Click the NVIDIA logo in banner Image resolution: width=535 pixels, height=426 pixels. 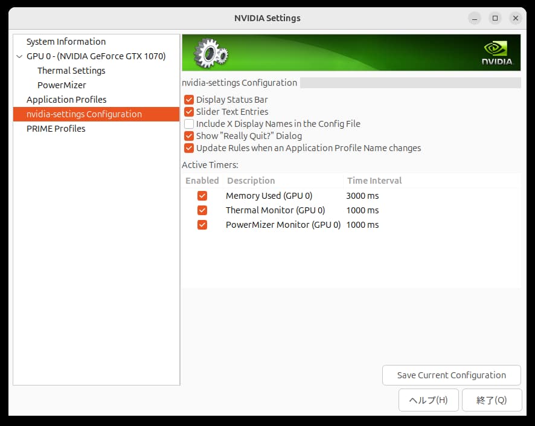(x=497, y=53)
